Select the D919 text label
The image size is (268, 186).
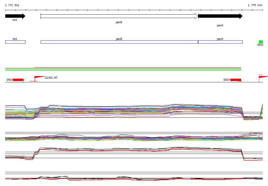(10, 80)
